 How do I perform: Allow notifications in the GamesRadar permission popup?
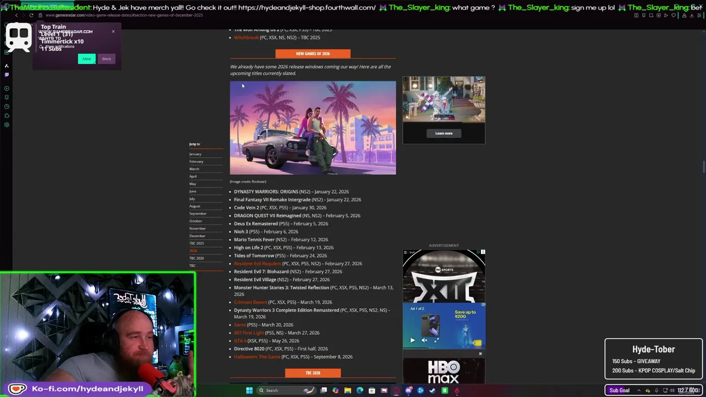[87, 58]
